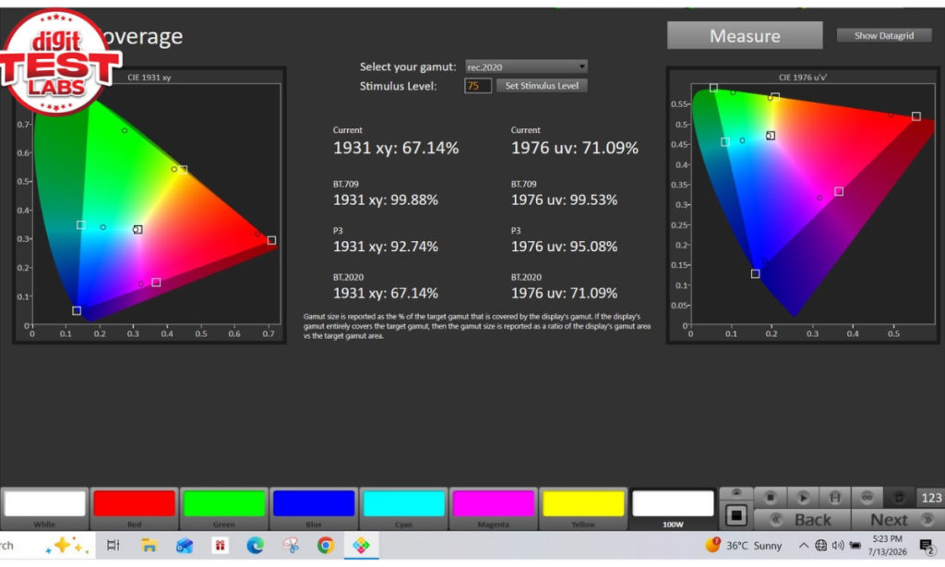
Task: Stop the measurement with the stop icon
Action: (x=770, y=497)
